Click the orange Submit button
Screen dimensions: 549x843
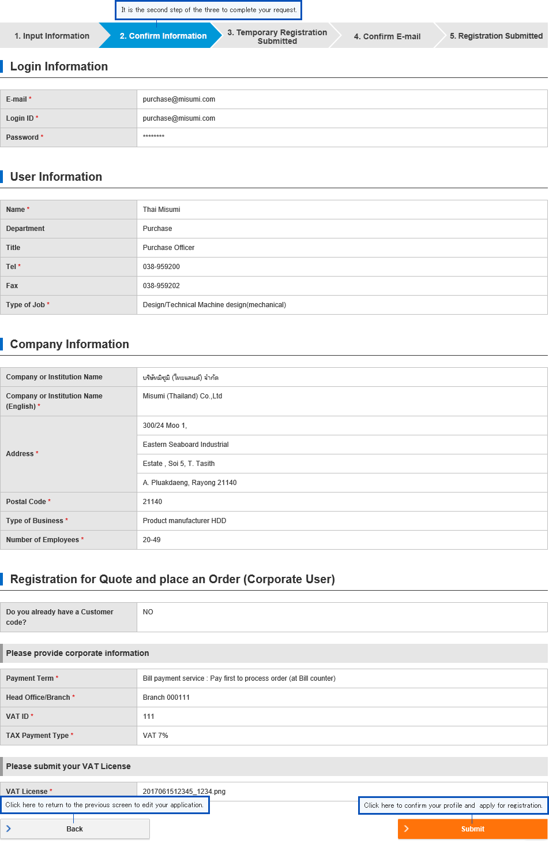[472, 829]
